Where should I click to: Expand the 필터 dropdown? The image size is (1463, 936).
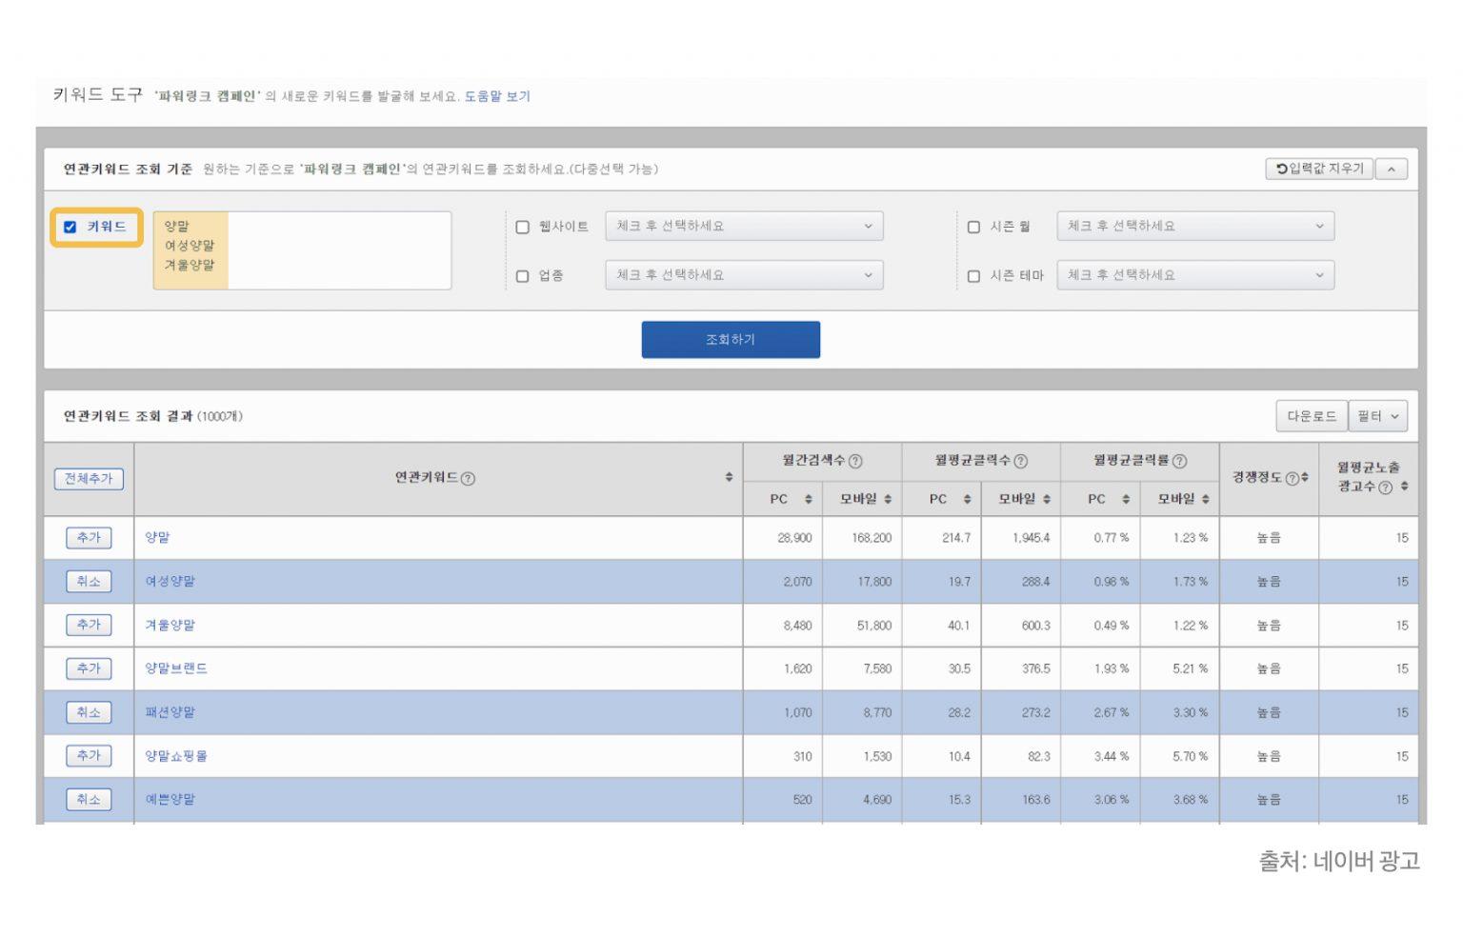click(x=1377, y=417)
